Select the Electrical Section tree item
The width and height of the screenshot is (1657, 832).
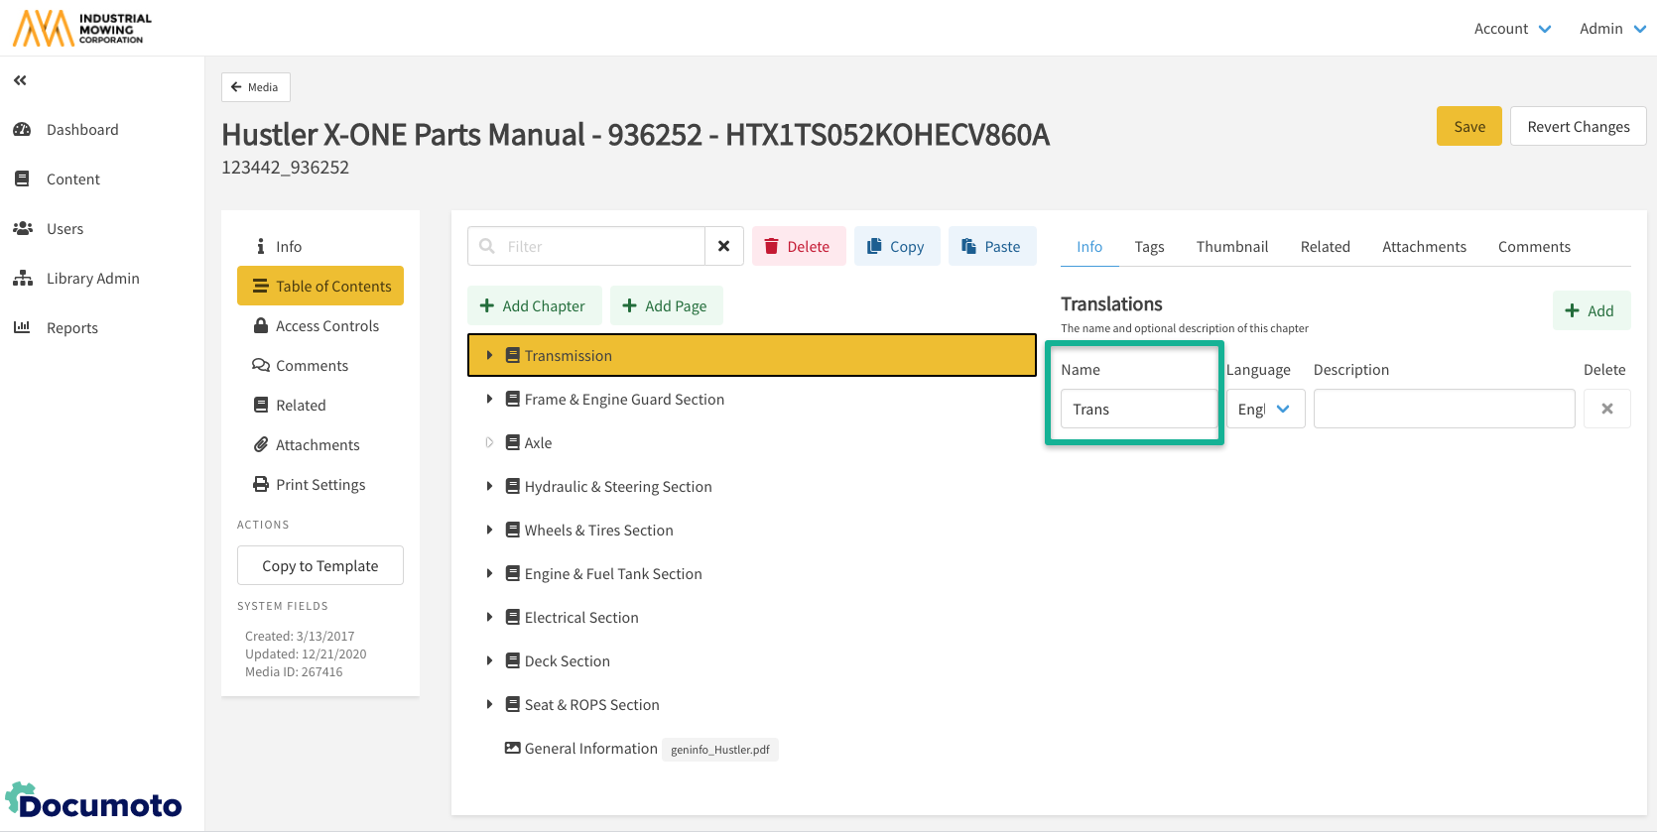[x=580, y=618]
